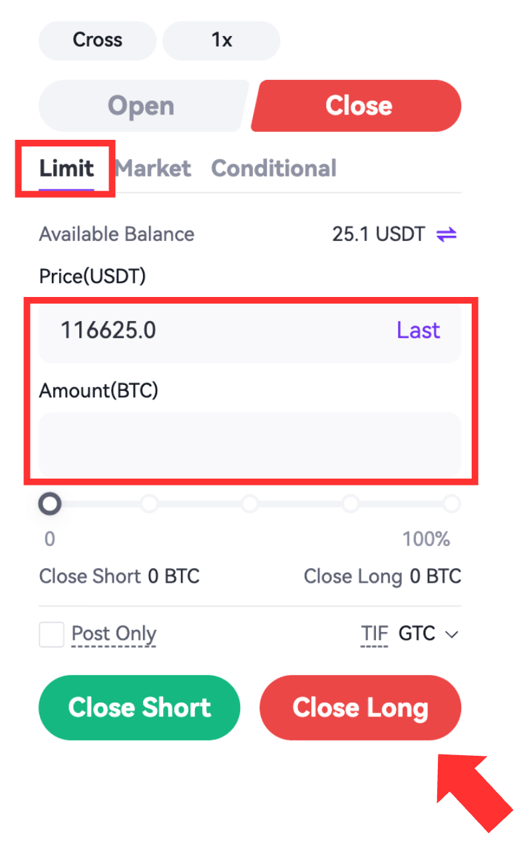Set amount slider to 50% node
This screenshot has width=531, height=855.
[250, 504]
